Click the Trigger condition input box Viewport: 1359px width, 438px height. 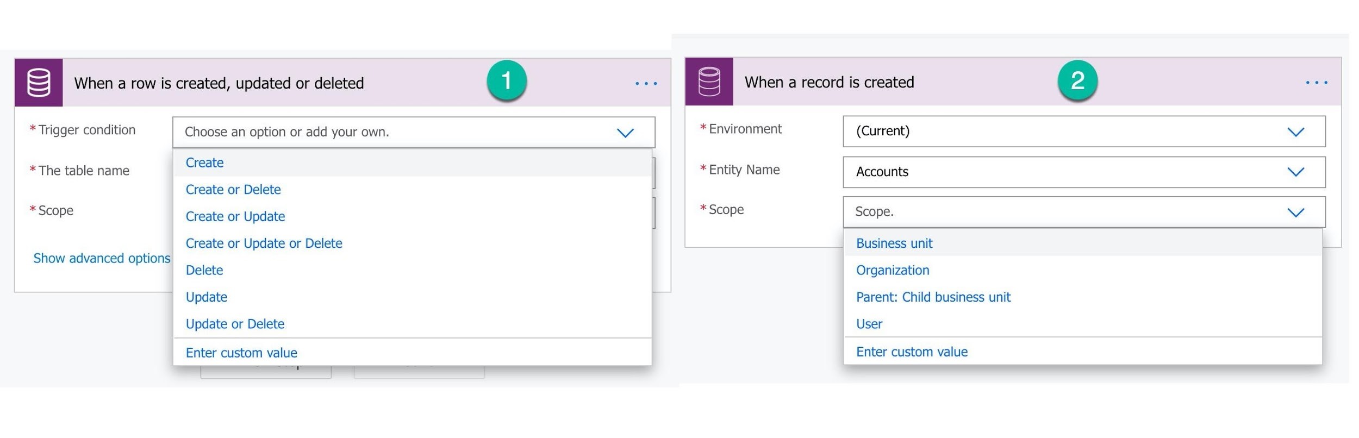pyautogui.click(x=414, y=132)
